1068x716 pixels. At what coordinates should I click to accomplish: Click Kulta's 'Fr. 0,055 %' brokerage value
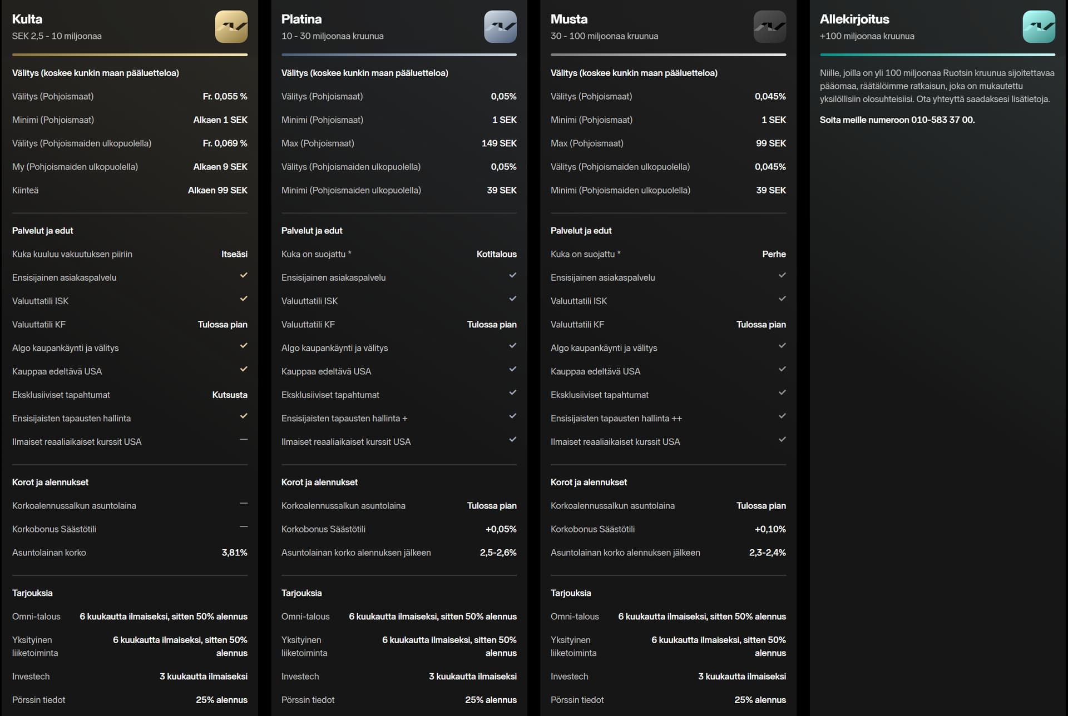[225, 97]
